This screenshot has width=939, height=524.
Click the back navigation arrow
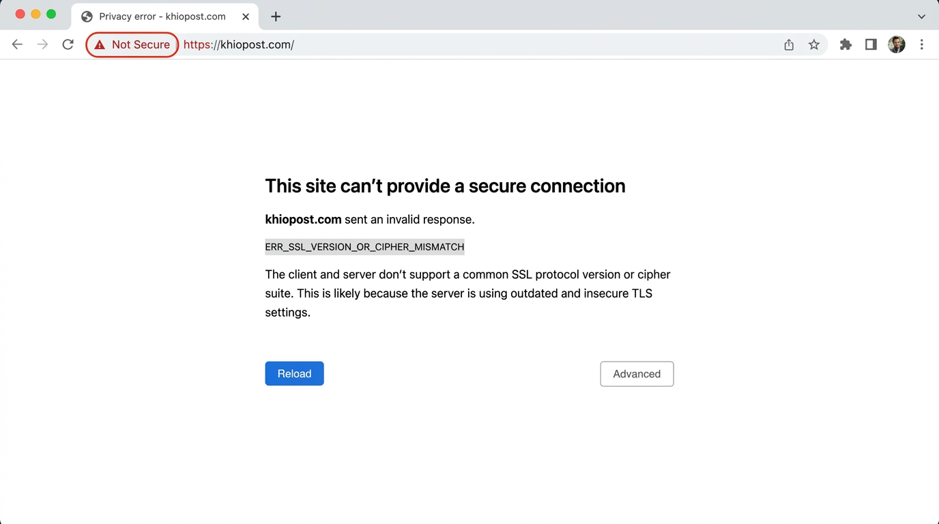pyautogui.click(x=17, y=44)
